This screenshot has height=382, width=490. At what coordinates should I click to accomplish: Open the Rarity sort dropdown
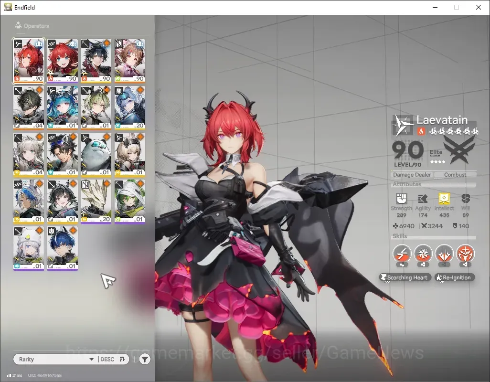55,359
